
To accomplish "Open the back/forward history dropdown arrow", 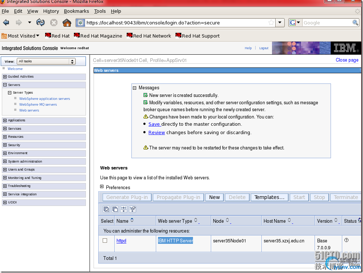I will tap(29, 23).
